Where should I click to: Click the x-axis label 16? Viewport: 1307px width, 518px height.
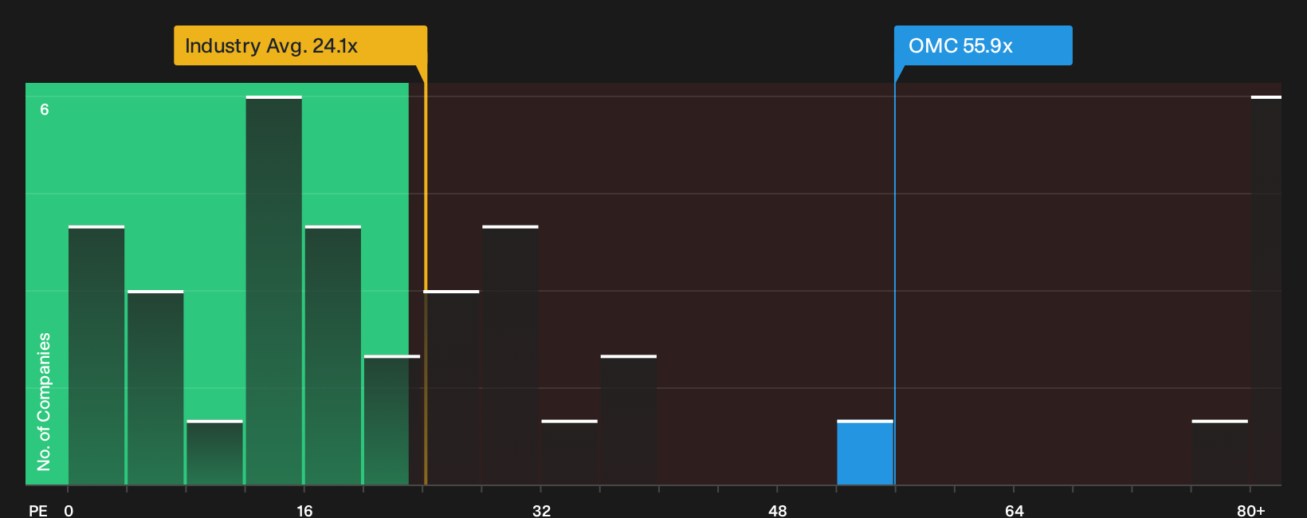click(x=304, y=510)
